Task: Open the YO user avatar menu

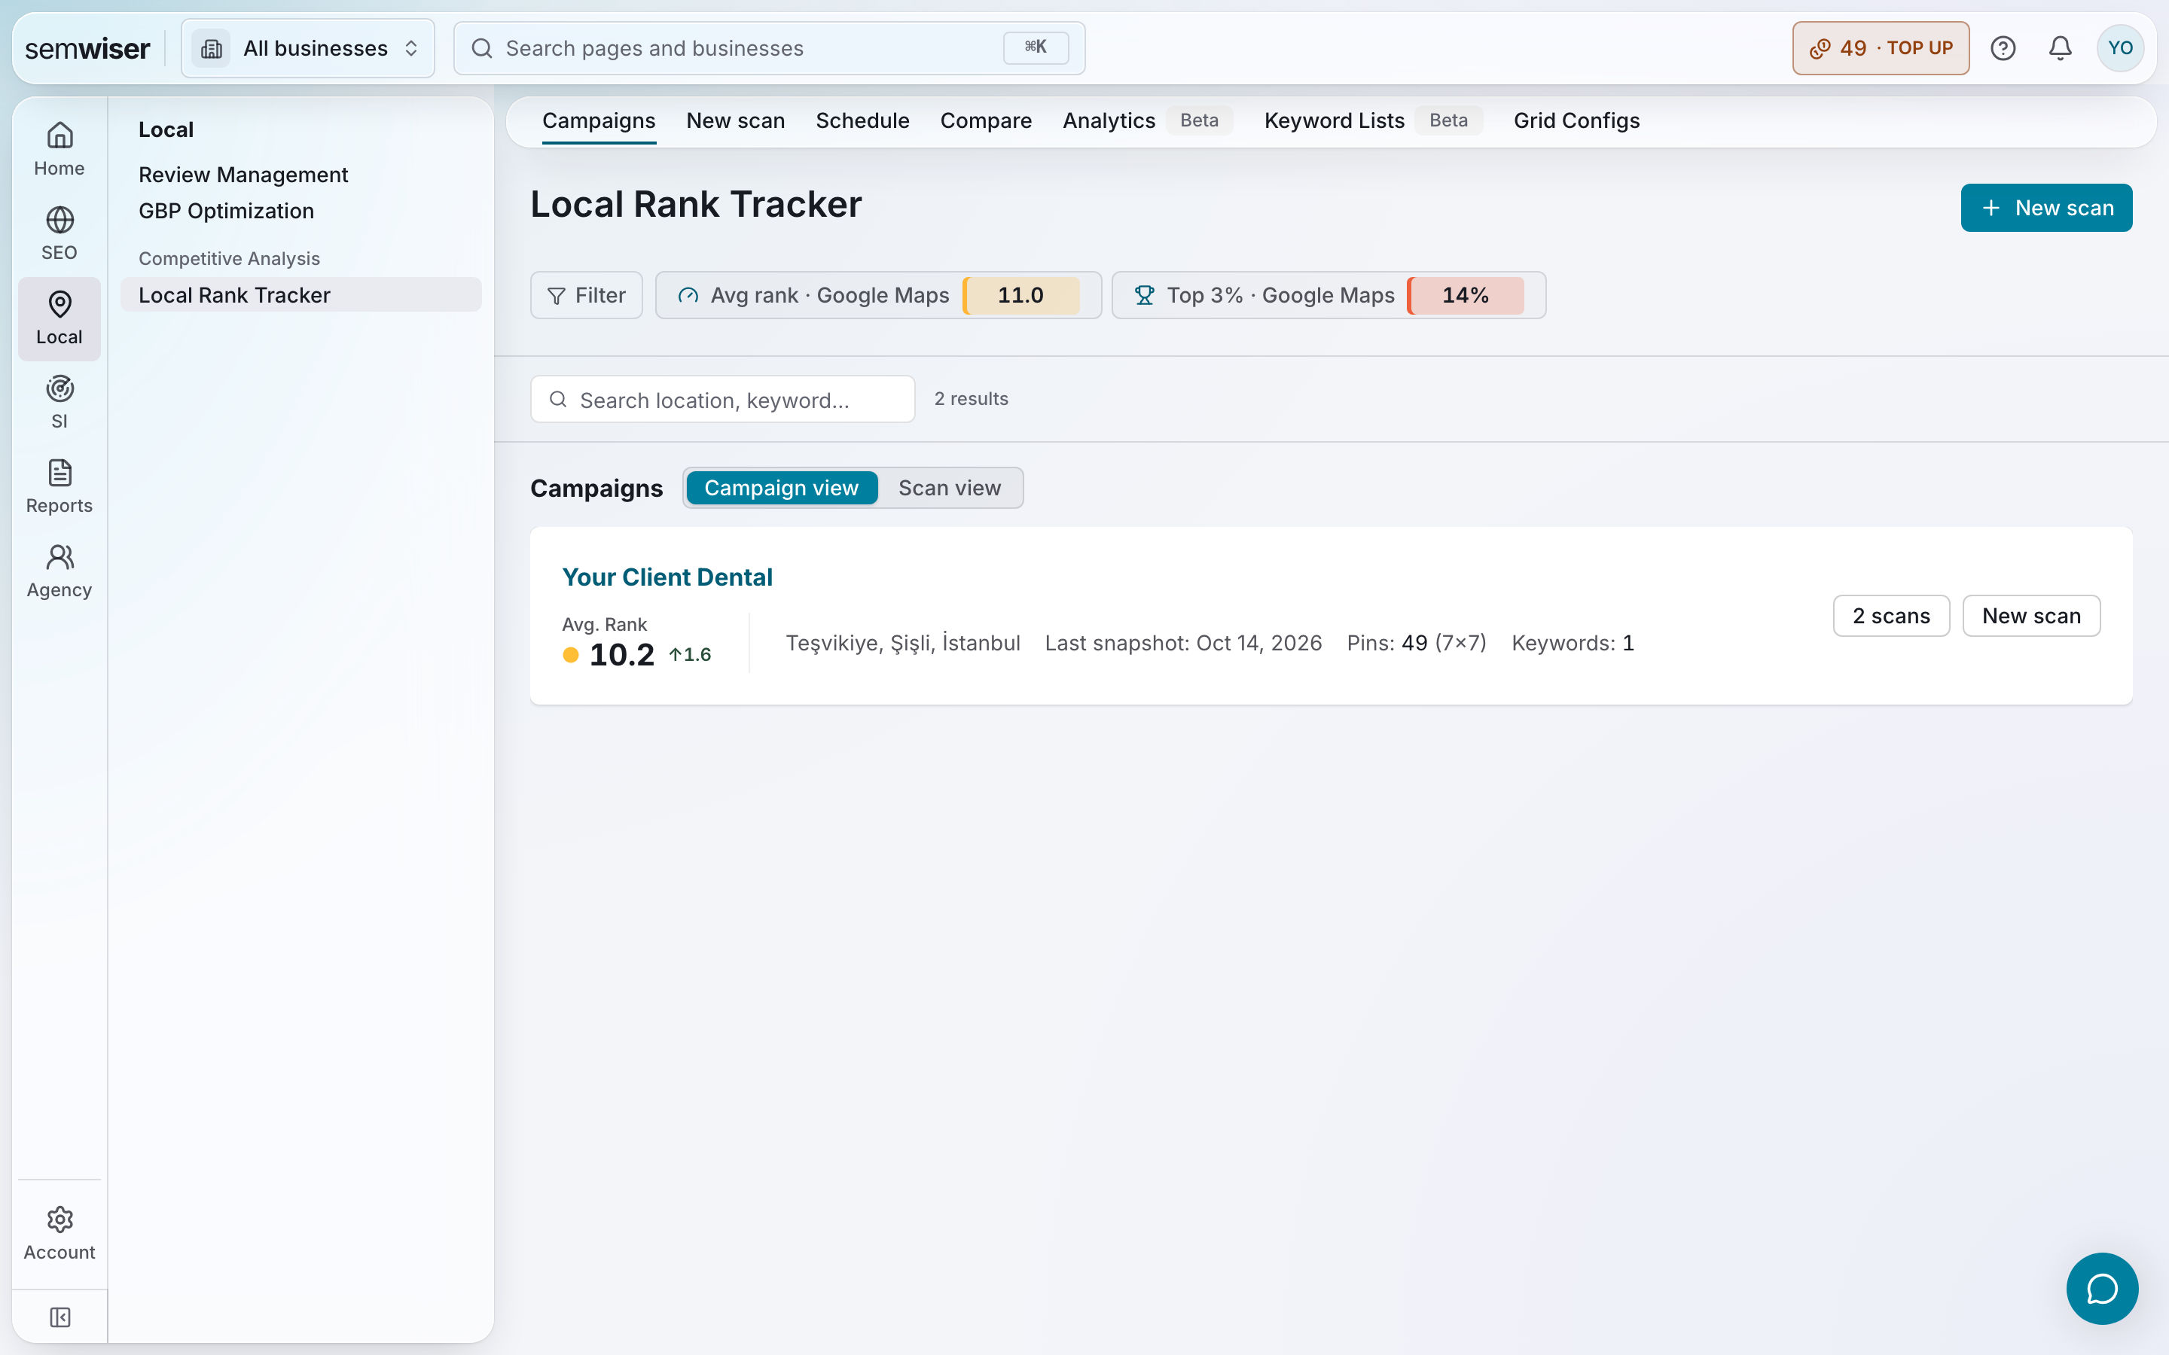Action: pyautogui.click(x=2120, y=48)
